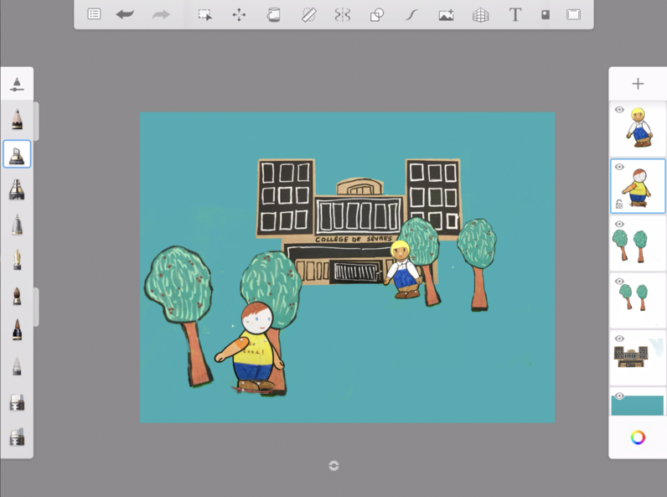
Task: Open the Ruler guides tool
Action: pos(308,15)
